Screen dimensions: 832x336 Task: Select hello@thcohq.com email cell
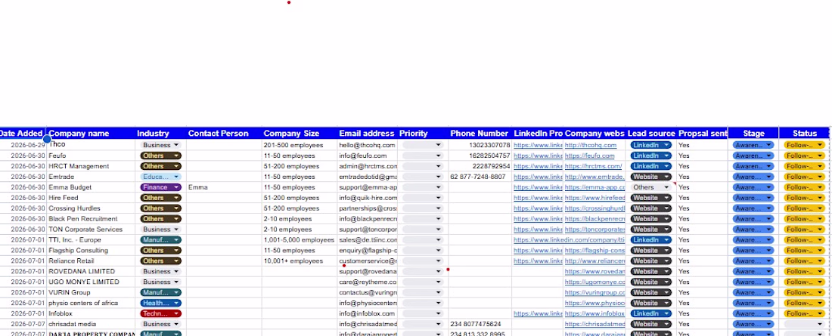click(x=367, y=145)
